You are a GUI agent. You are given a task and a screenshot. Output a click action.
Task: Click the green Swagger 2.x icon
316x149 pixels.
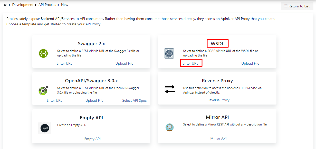click(x=43, y=53)
